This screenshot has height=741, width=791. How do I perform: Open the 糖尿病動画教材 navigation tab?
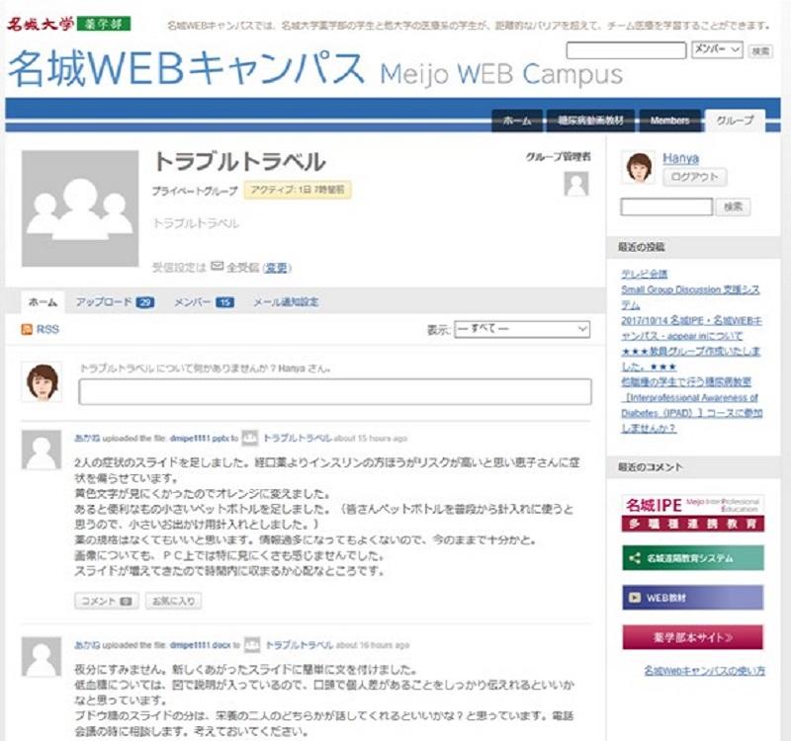tap(590, 121)
